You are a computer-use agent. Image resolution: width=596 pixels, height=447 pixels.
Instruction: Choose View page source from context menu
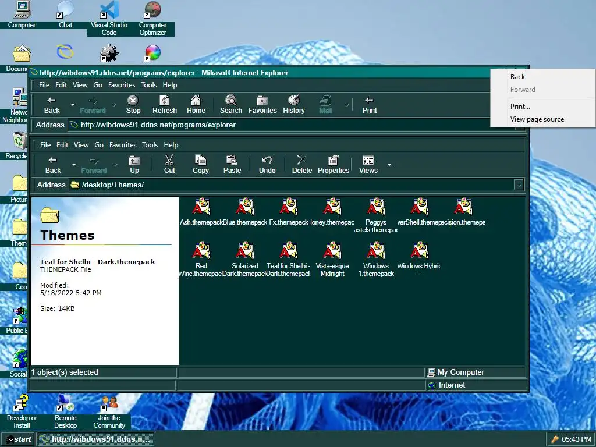pos(543,119)
